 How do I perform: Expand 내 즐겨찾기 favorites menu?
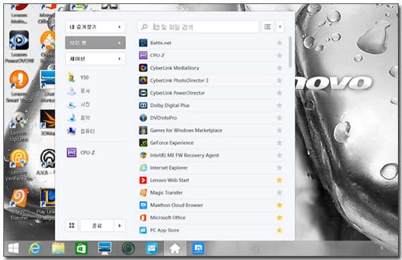pos(95,27)
